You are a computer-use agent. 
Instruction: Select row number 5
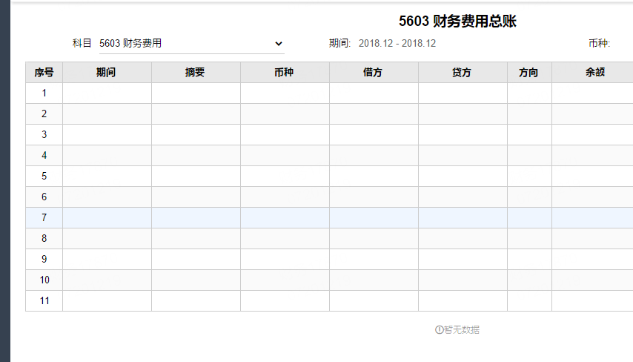pyautogui.click(x=44, y=176)
